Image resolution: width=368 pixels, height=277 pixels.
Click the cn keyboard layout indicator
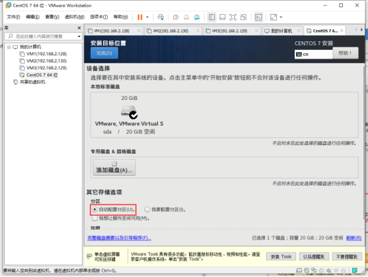pyautogui.click(x=313, y=54)
